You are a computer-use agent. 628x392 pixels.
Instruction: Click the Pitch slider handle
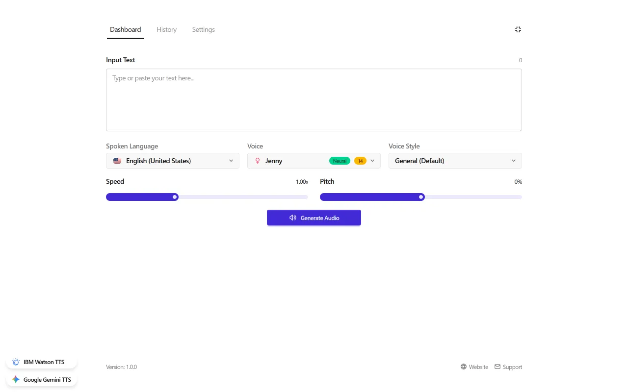coord(421,197)
